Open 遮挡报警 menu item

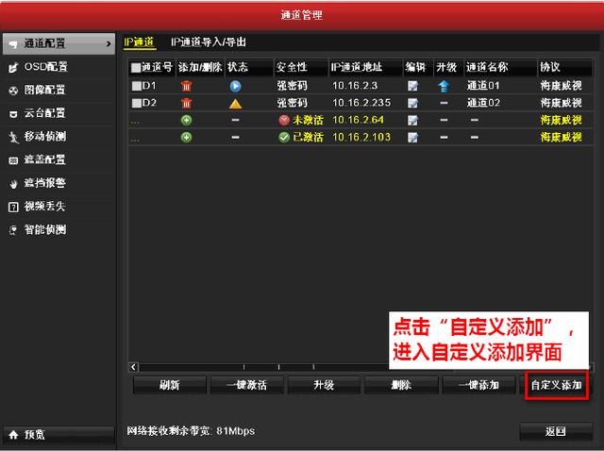59,183
